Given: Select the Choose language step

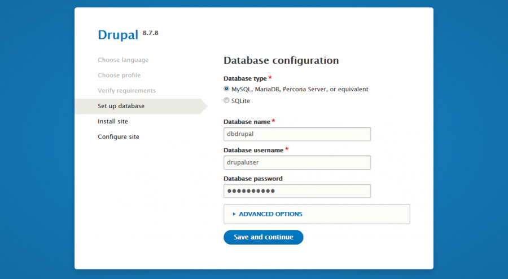Looking at the screenshot, I should pos(123,60).
